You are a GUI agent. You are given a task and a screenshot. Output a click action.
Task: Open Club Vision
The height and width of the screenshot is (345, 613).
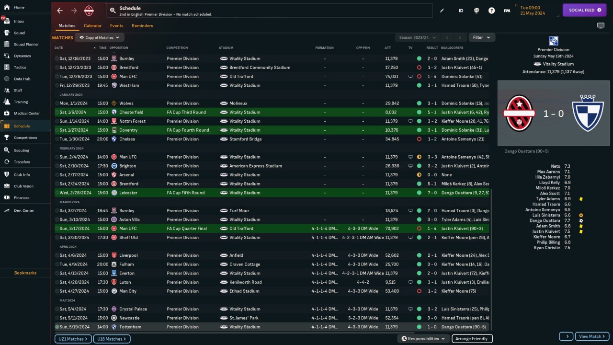(x=25, y=186)
